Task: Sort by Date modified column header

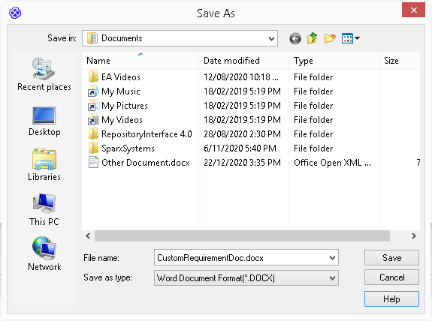Action: click(243, 61)
